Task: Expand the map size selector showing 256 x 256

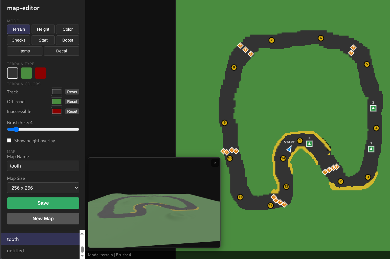Action: coord(43,188)
